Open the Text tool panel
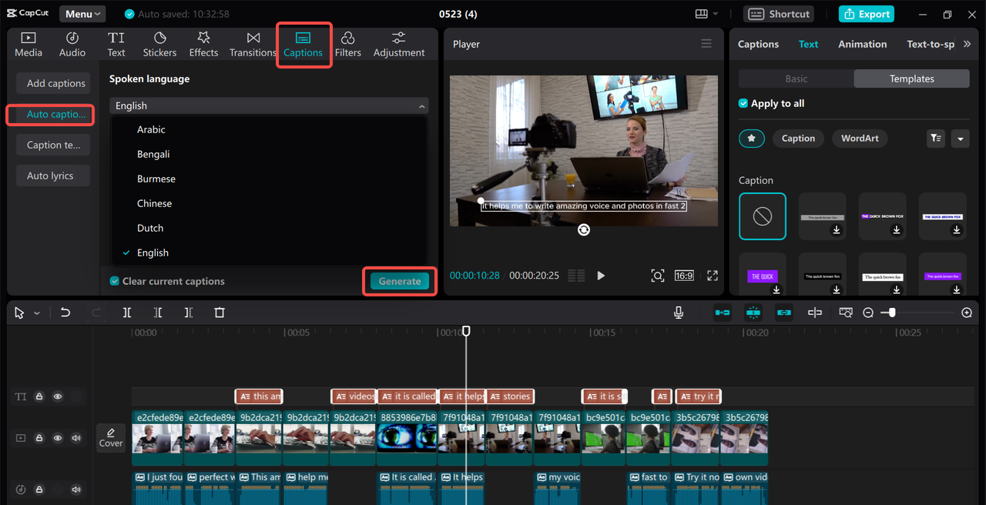The width and height of the screenshot is (986, 505). 116,45
